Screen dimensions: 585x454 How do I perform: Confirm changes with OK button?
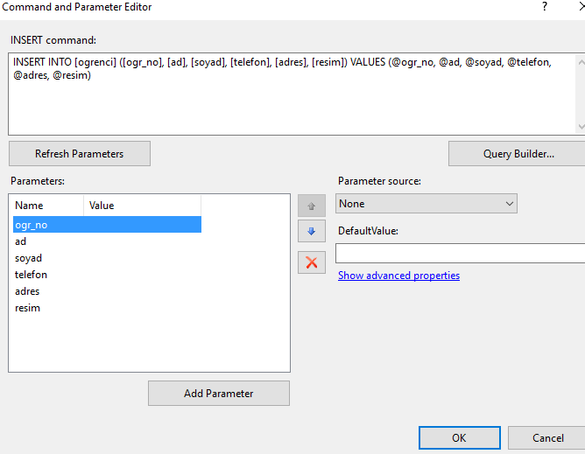459,437
